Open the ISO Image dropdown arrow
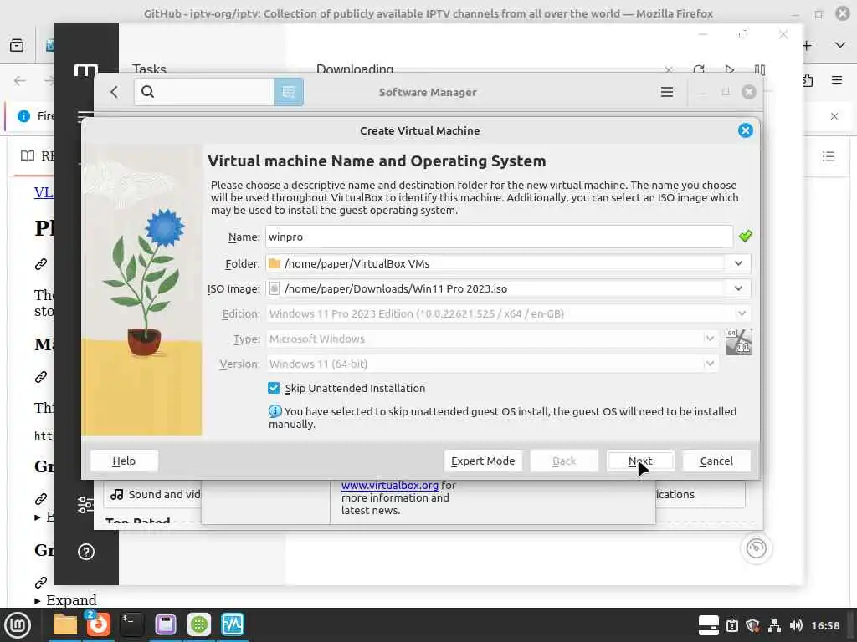This screenshot has width=857, height=642. click(x=738, y=288)
